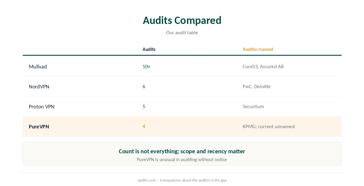Viewport: 364px width, 186px height.
Task: Click 'Count is not everything' callout headline
Action: click(182, 151)
